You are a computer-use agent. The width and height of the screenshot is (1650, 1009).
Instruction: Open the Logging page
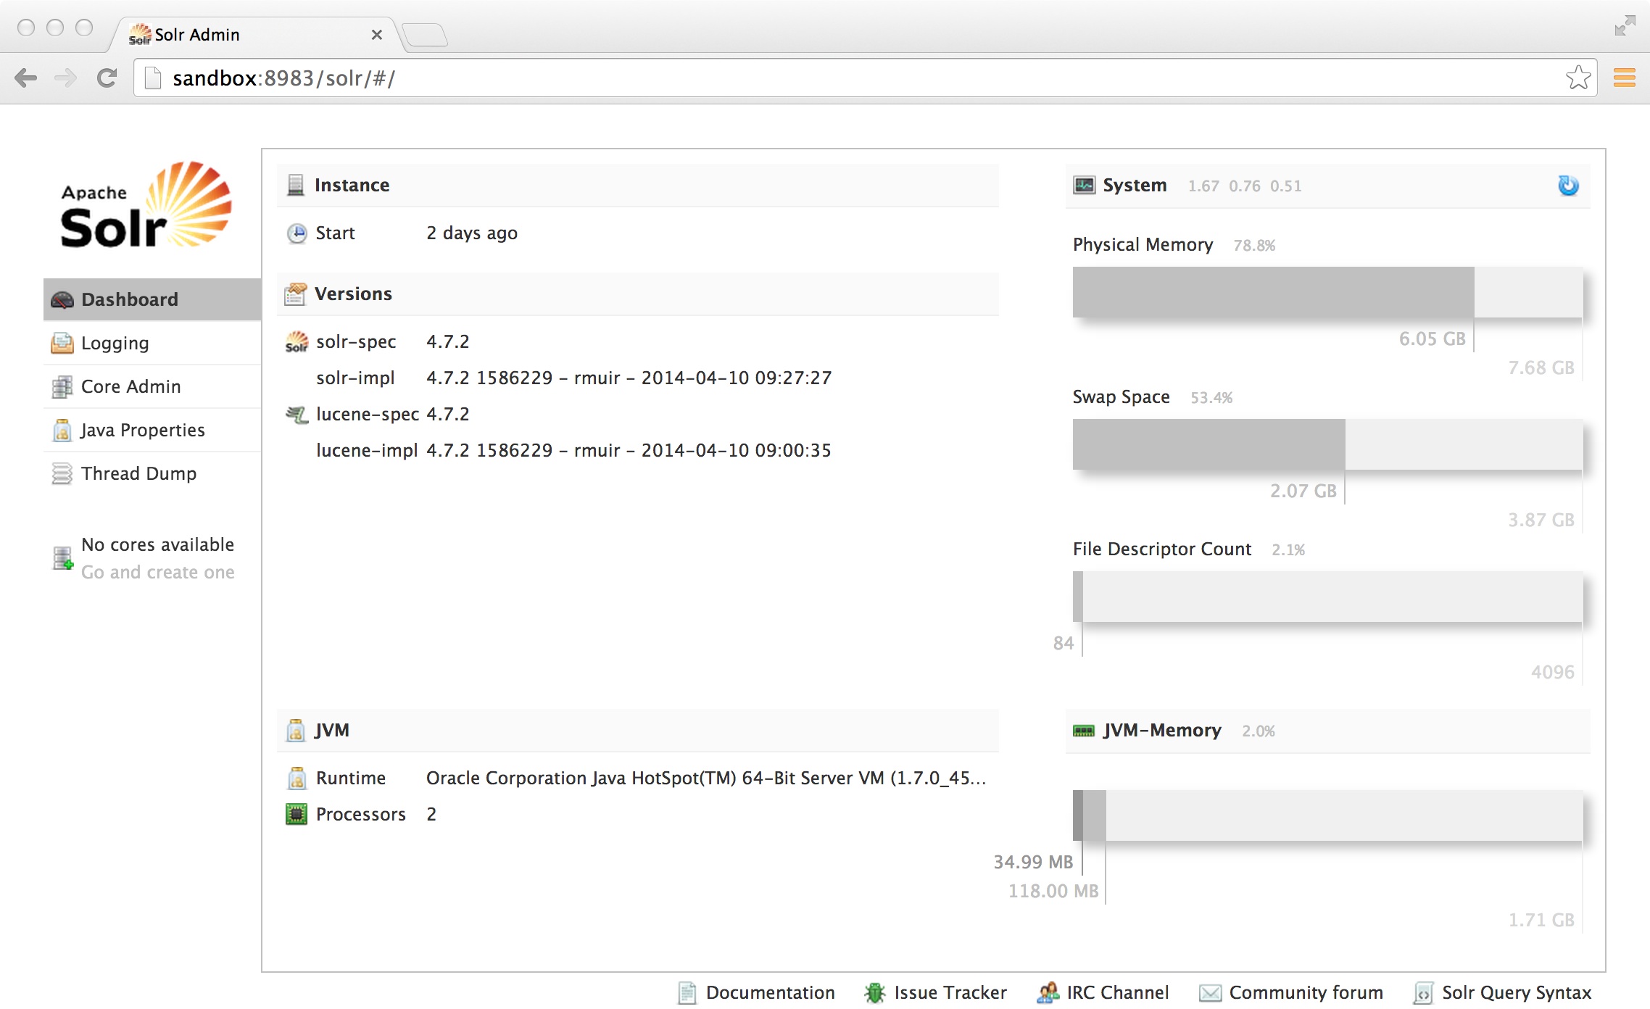point(115,343)
